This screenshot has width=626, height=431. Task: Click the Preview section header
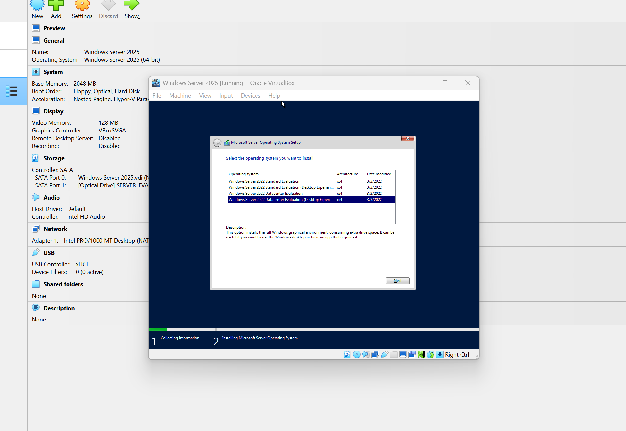click(54, 28)
